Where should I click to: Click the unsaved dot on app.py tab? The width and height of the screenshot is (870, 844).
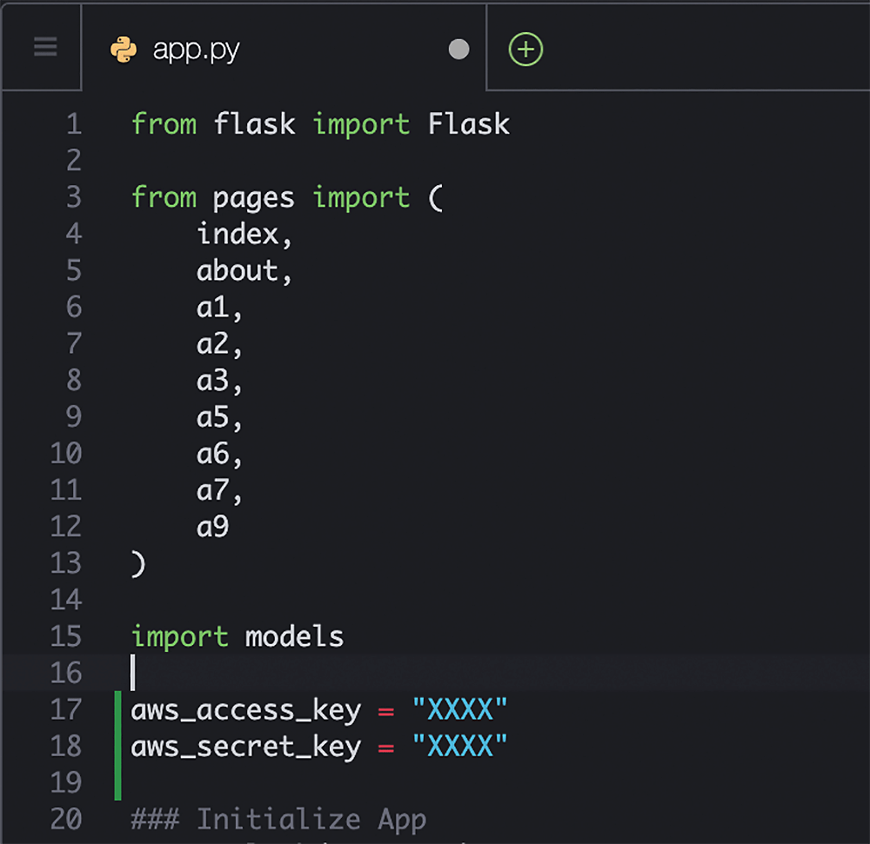458,50
